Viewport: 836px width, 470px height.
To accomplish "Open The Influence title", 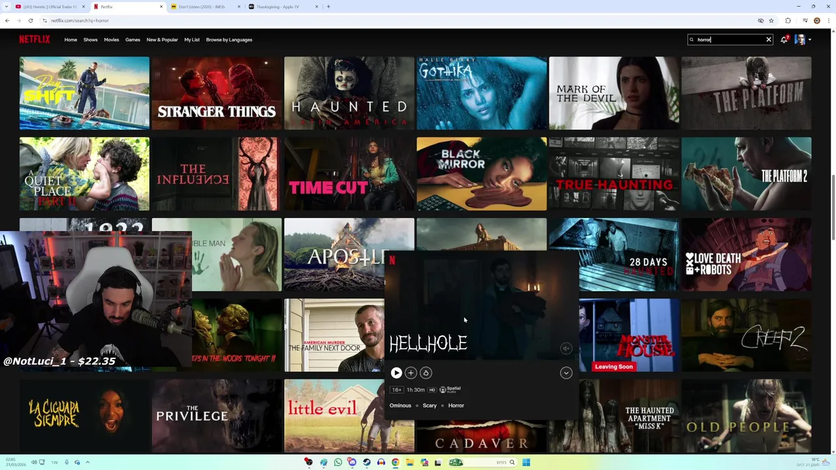I will click(216, 174).
